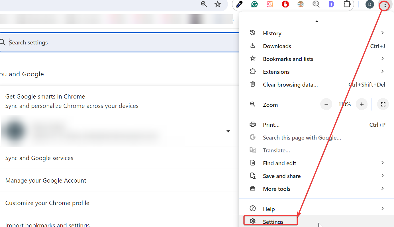Expand the Find and edit submenu
Viewport: 394px width, 227px height.
coord(383,163)
